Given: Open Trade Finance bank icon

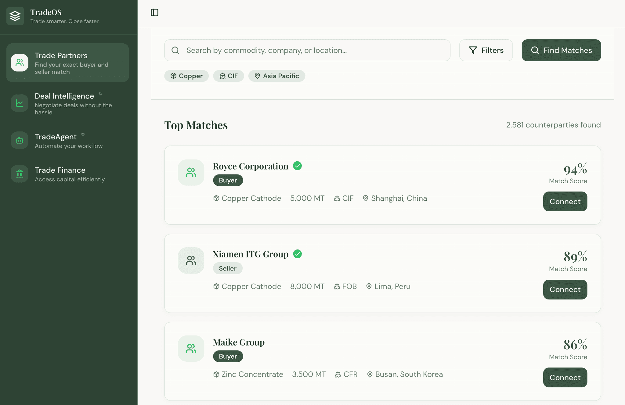Looking at the screenshot, I should point(20,174).
